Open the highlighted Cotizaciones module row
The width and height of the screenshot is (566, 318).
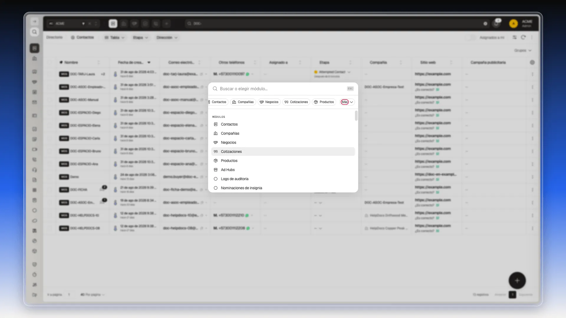point(283,152)
